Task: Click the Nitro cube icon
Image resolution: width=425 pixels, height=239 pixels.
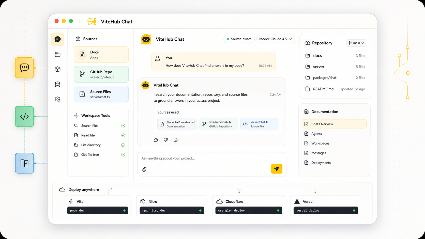Action: (x=143, y=201)
